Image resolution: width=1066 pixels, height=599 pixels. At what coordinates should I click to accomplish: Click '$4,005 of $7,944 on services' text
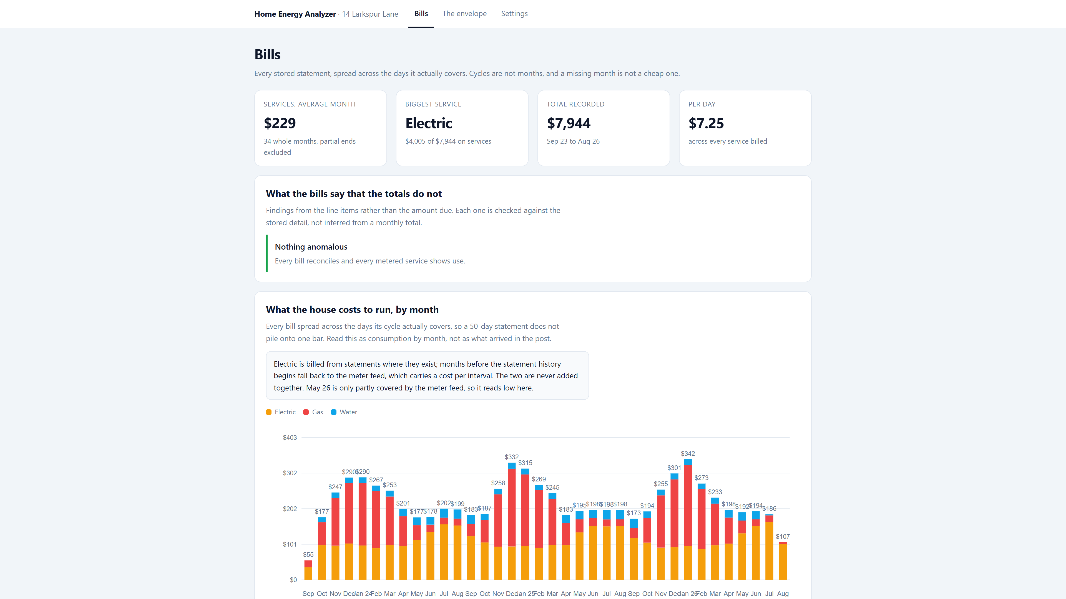tap(448, 141)
